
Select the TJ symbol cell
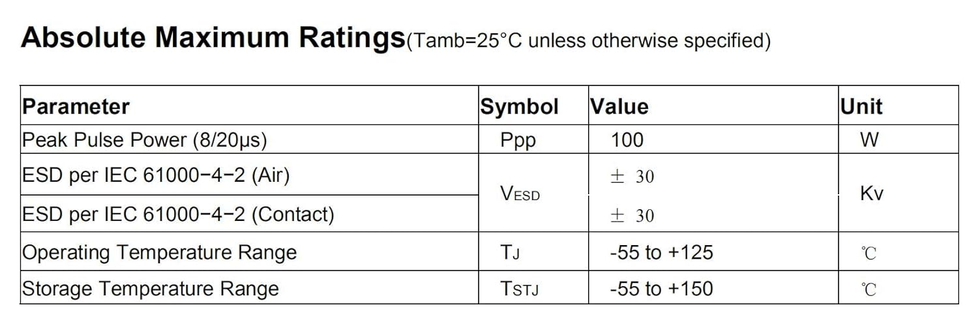click(511, 253)
